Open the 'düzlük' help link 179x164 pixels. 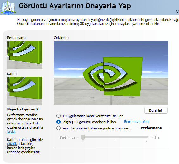[12, 144]
